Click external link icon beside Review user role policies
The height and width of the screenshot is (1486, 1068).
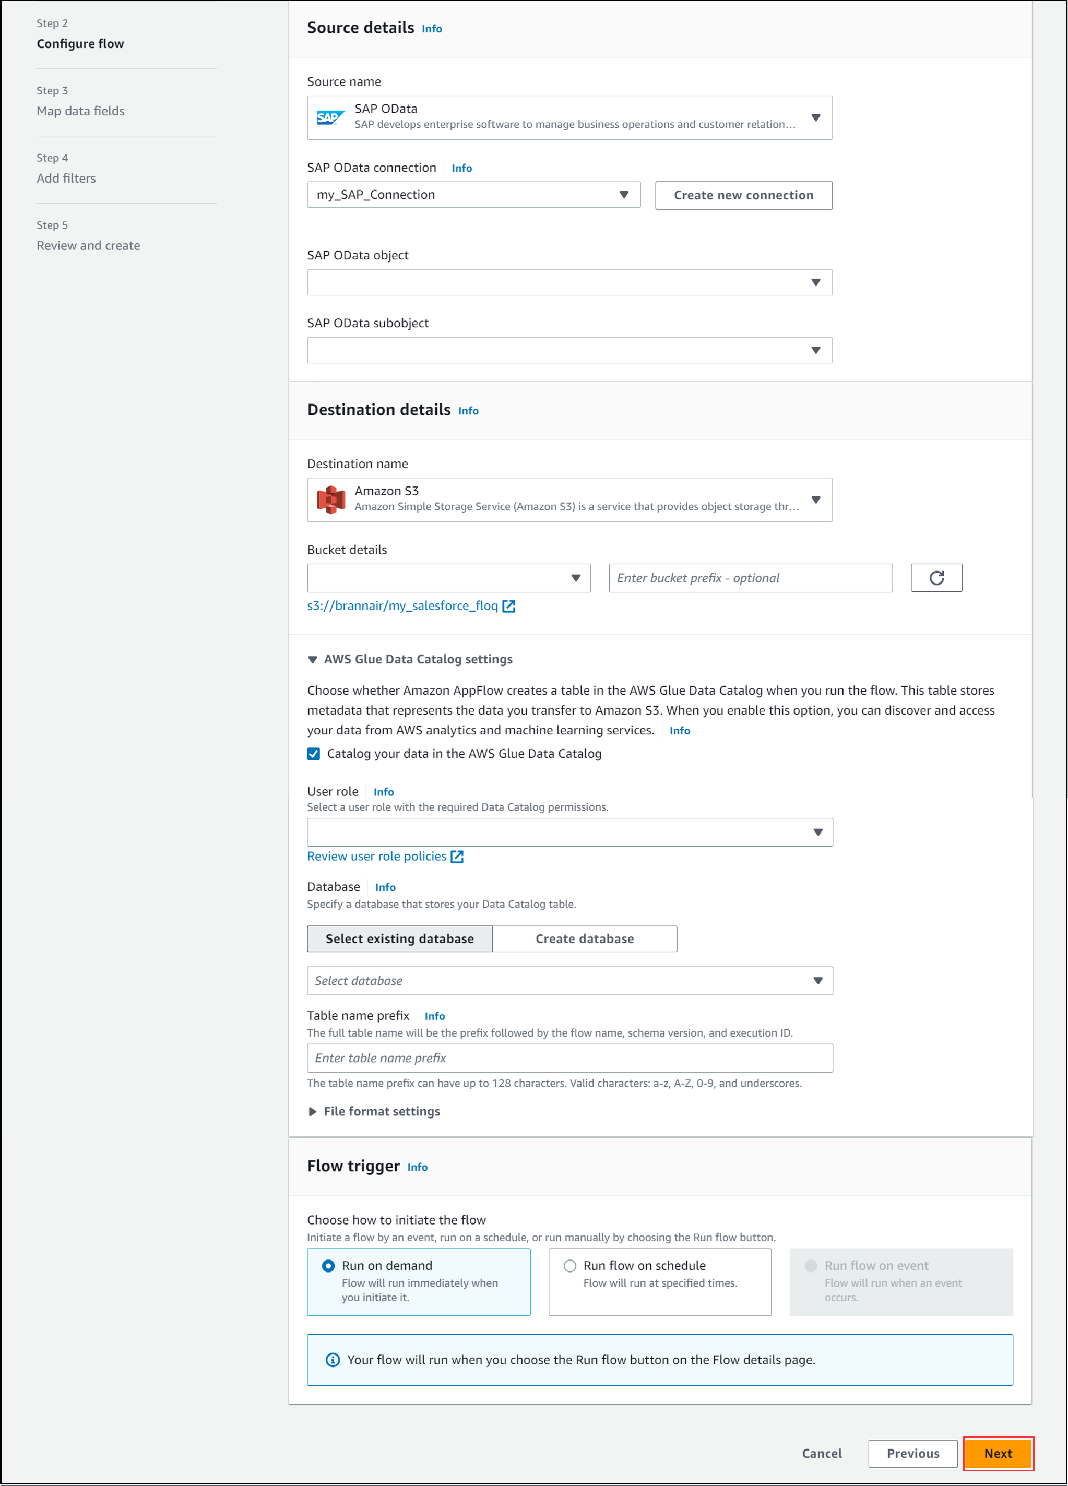tap(457, 857)
